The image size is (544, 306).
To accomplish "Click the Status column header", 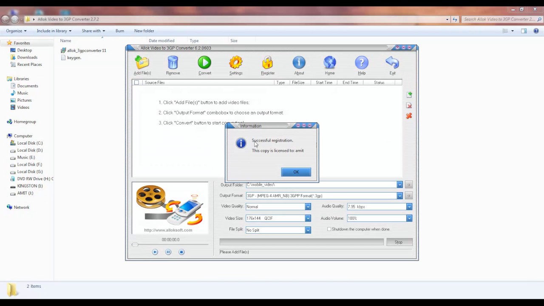I will coord(379,82).
